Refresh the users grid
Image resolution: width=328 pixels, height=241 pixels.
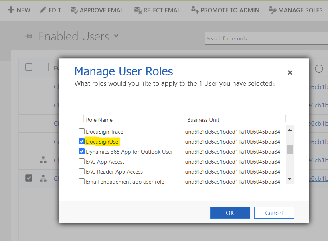click(x=319, y=68)
